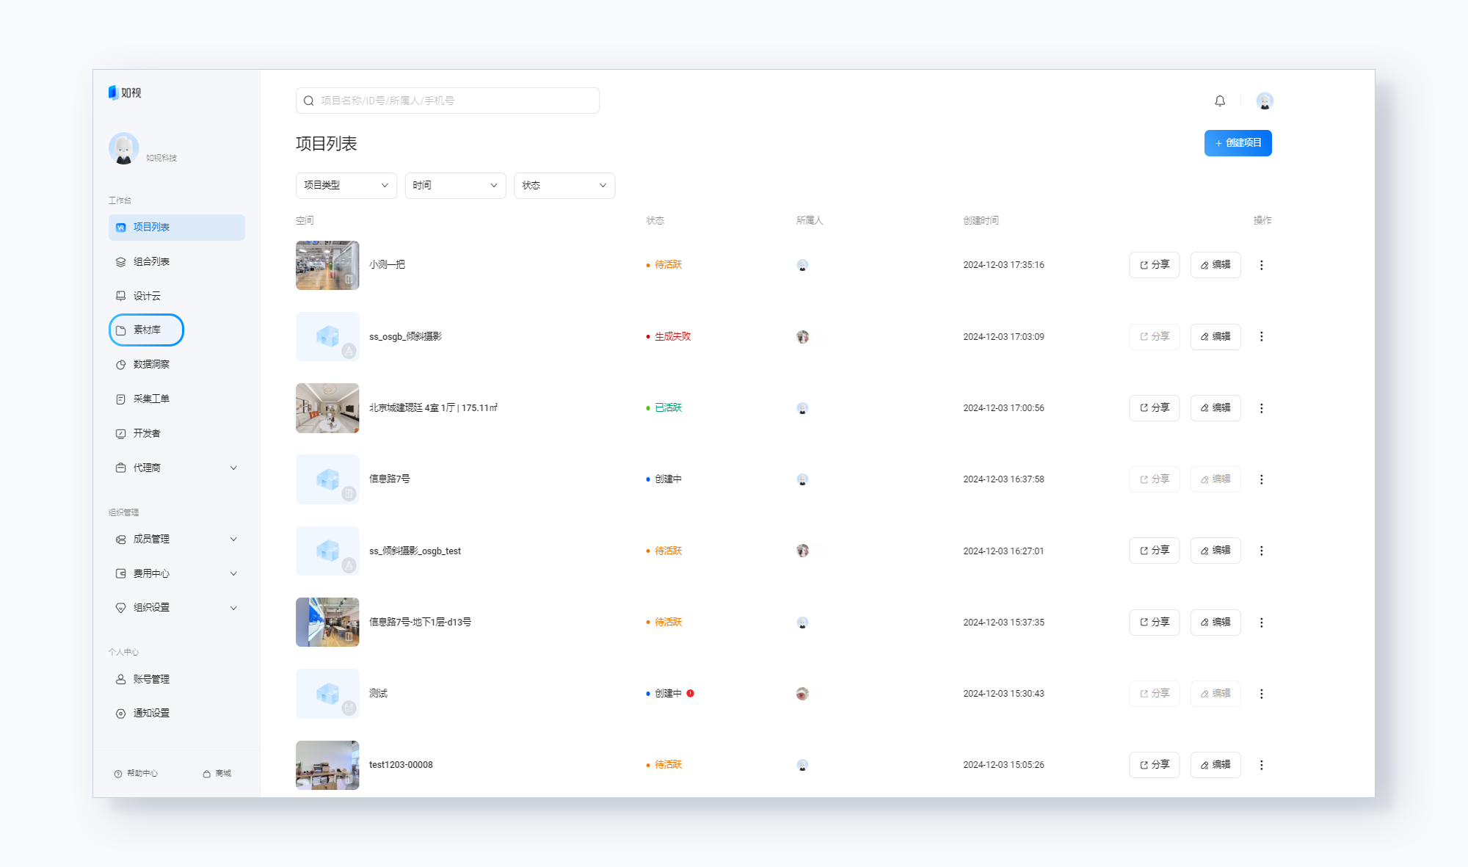Click owner avatar of 测试 row
The width and height of the screenshot is (1468, 867).
click(802, 694)
